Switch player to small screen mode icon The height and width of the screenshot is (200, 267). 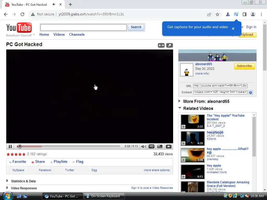160,146
